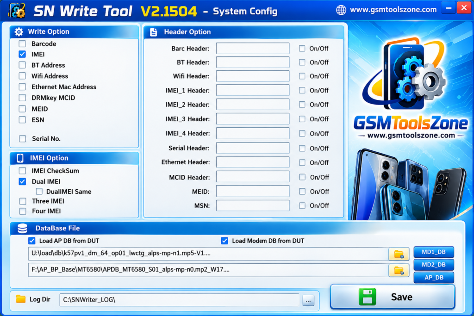Toggle MEID On/Off checkbox
474x316 pixels.
point(302,191)
